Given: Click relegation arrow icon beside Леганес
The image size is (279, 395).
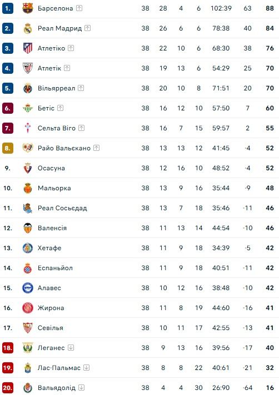Looking at the screenshot, I should (71, 348).
